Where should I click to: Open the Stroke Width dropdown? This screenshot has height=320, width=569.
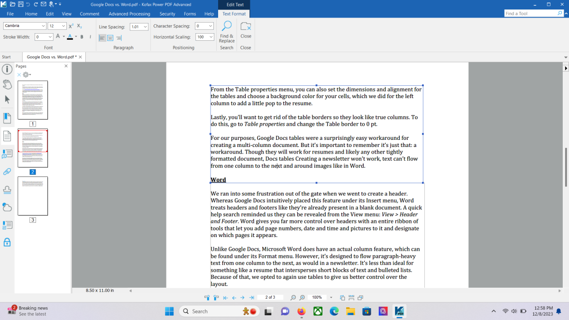point(50,37)
